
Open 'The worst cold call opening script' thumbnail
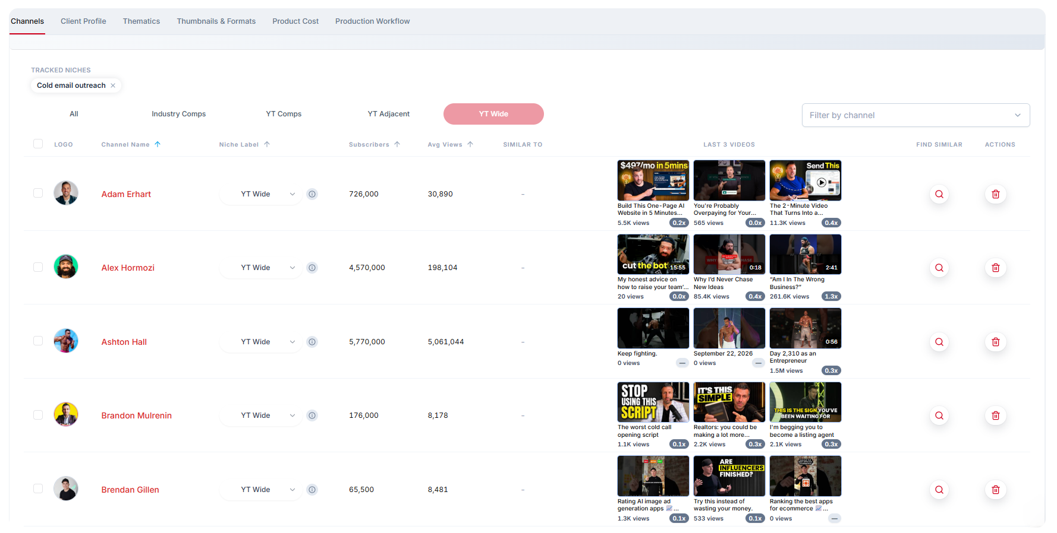point(653,402)
